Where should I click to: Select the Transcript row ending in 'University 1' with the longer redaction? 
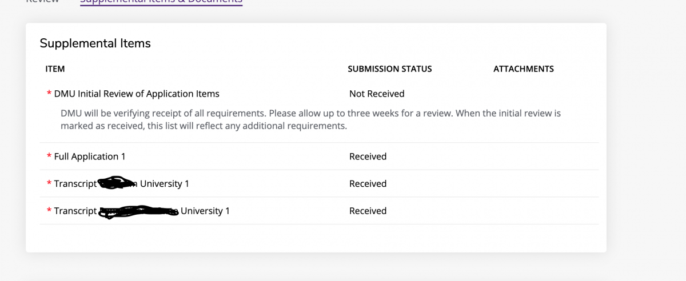click(142, 211)
